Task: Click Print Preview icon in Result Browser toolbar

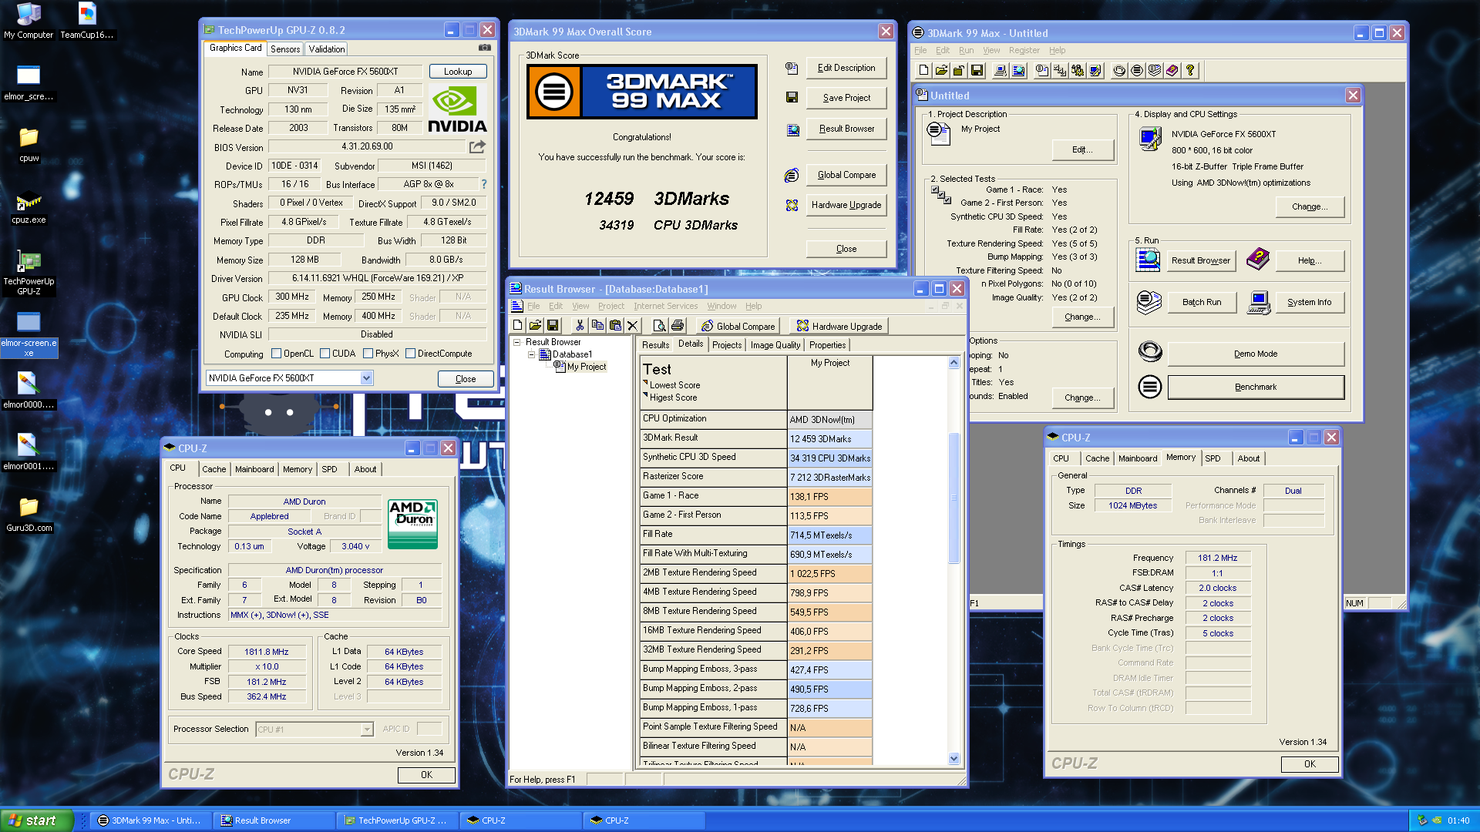Action: [660, 326]
